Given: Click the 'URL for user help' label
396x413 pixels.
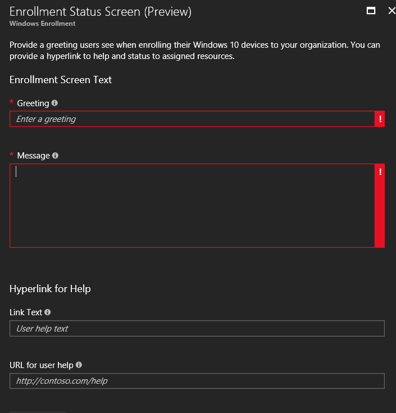Looking at the screenshot, I should 41,365.
